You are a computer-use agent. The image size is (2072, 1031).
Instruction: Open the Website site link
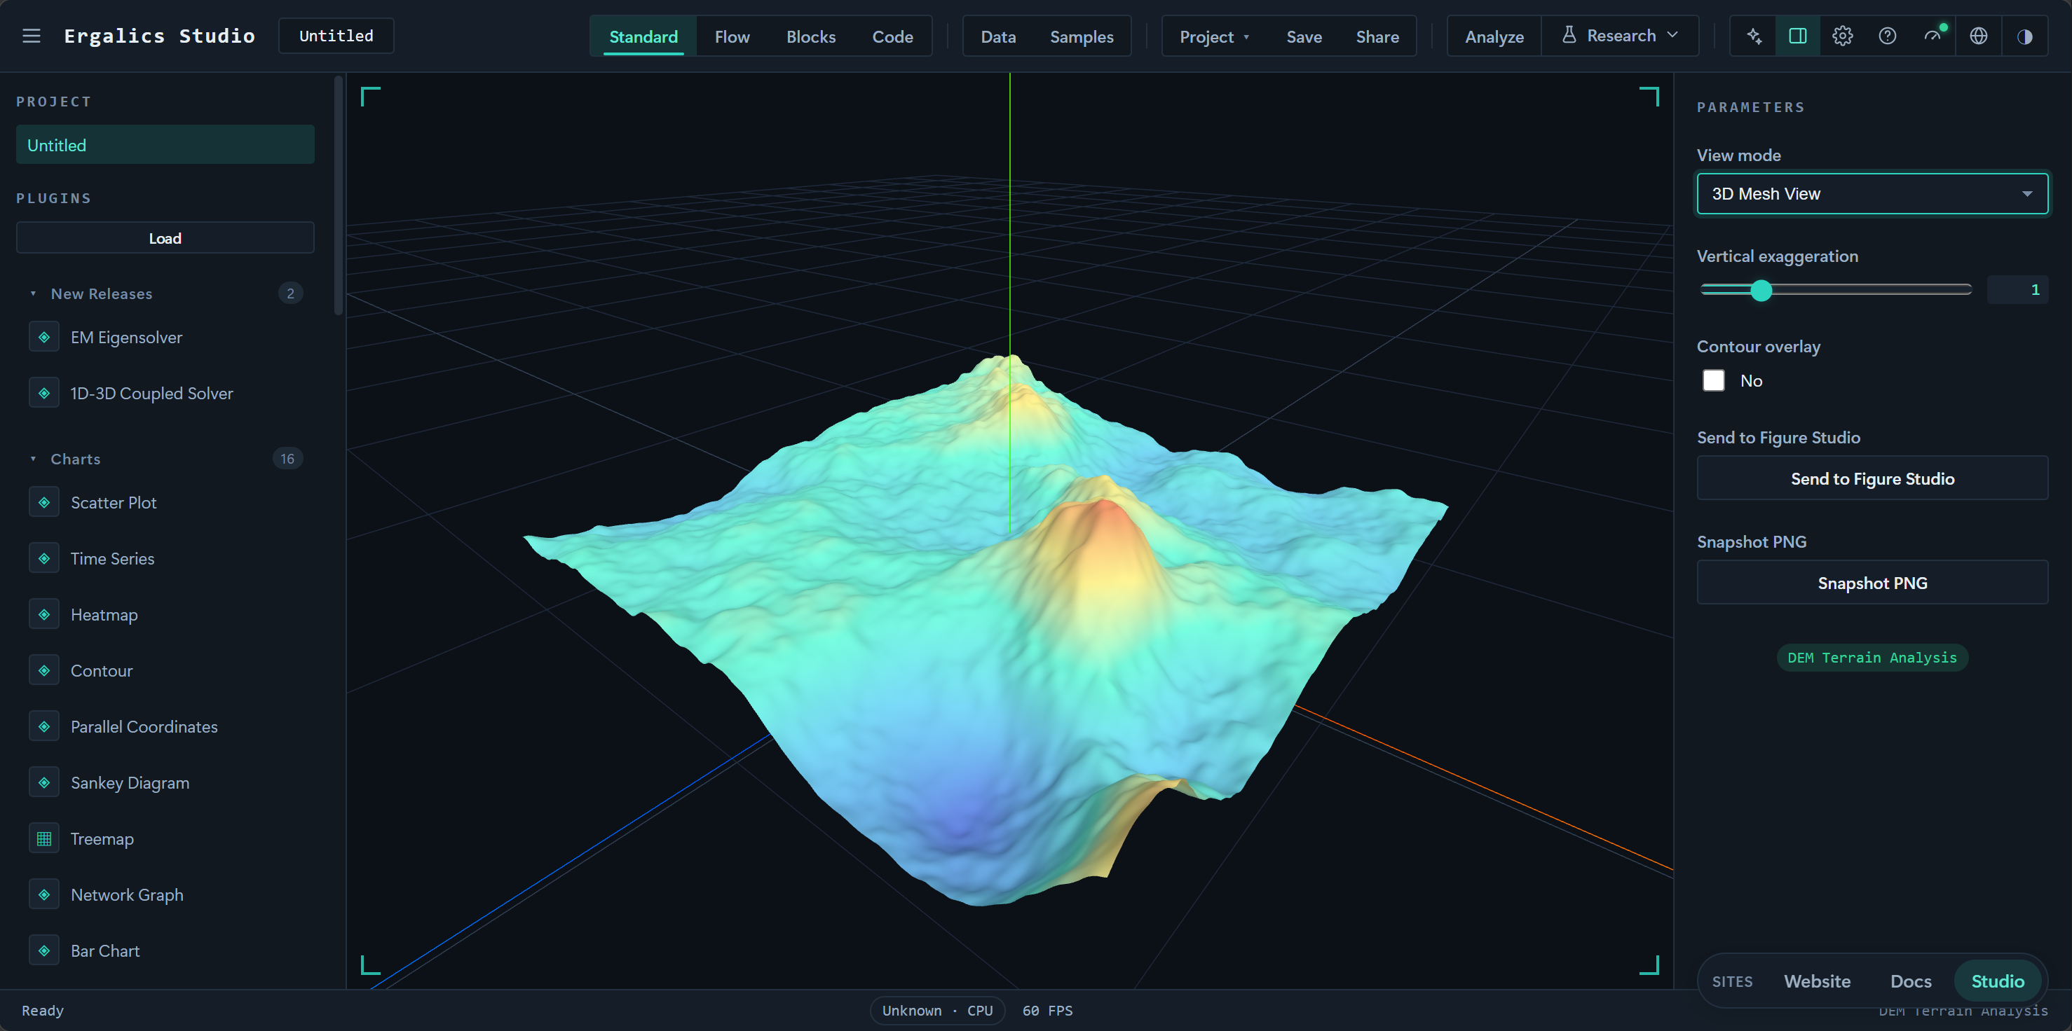1817,981
